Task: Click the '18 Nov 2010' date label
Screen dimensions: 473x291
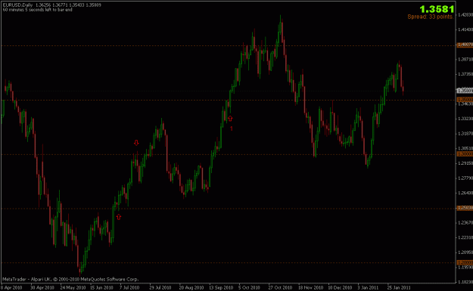Action: point(310,287)
